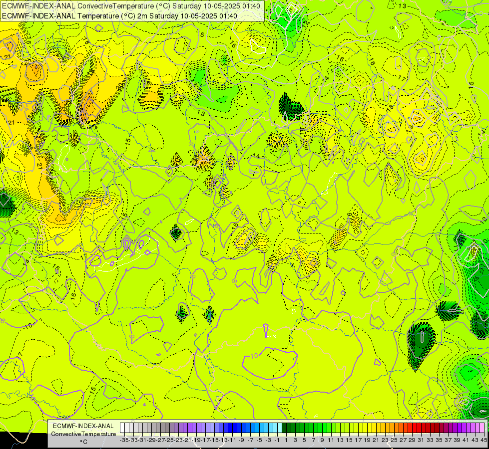Select the ConvectiveTemperature label in the legend
The height and width of the screenshot is (449, 489).
[x=83, y=434]
